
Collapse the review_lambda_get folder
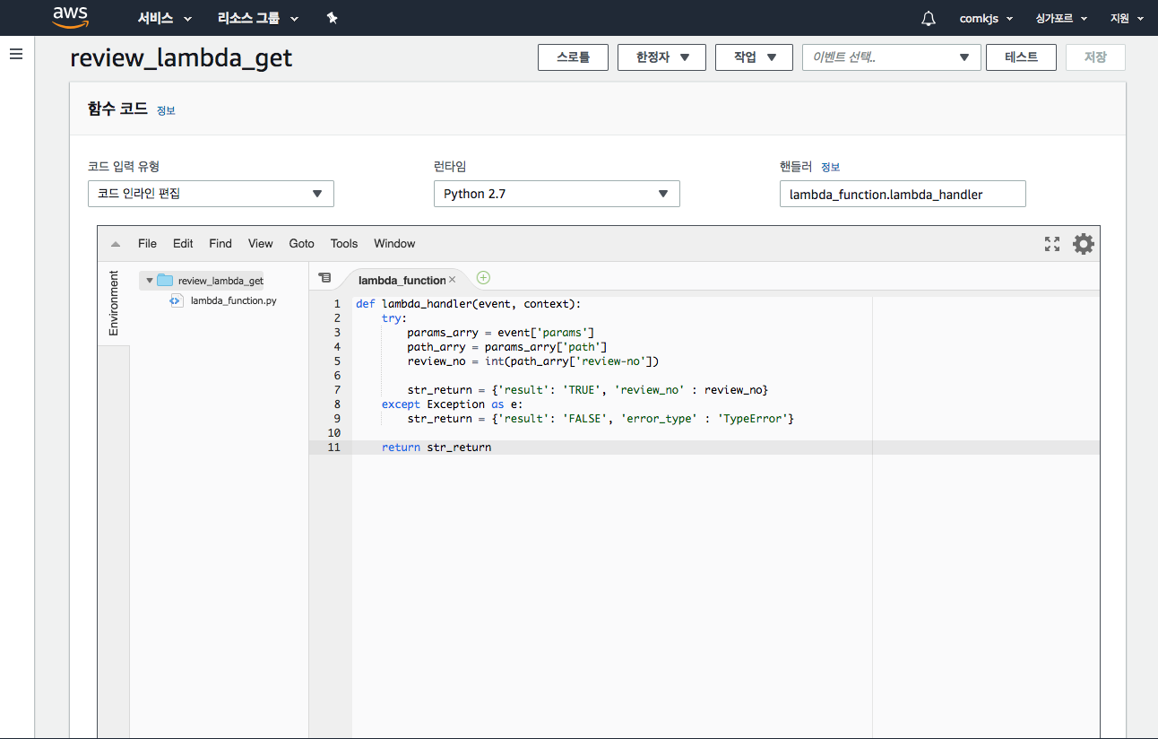pos(150,281)
